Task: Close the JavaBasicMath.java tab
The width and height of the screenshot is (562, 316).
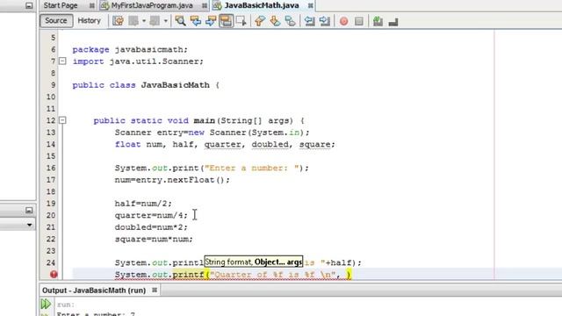Action: tap(310, 6)
